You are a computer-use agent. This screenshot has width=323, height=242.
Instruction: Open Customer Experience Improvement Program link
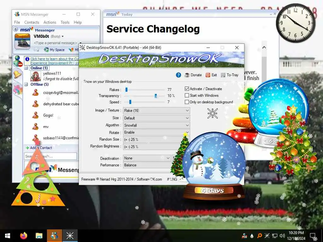coord(55,61)
